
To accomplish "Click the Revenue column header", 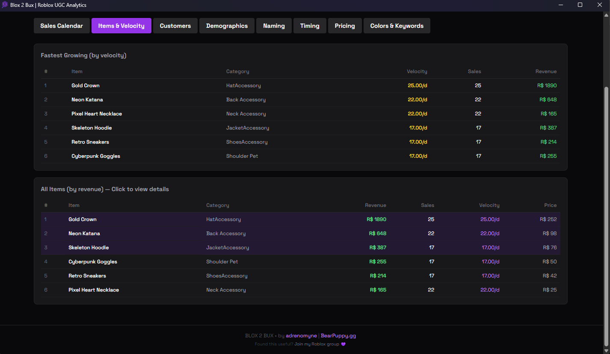I will coord(375,205).
